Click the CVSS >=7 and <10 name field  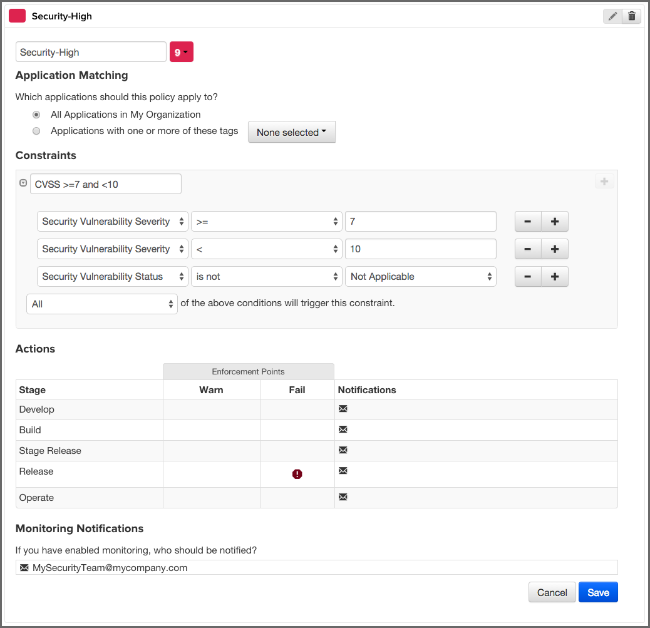coord(105,183)
